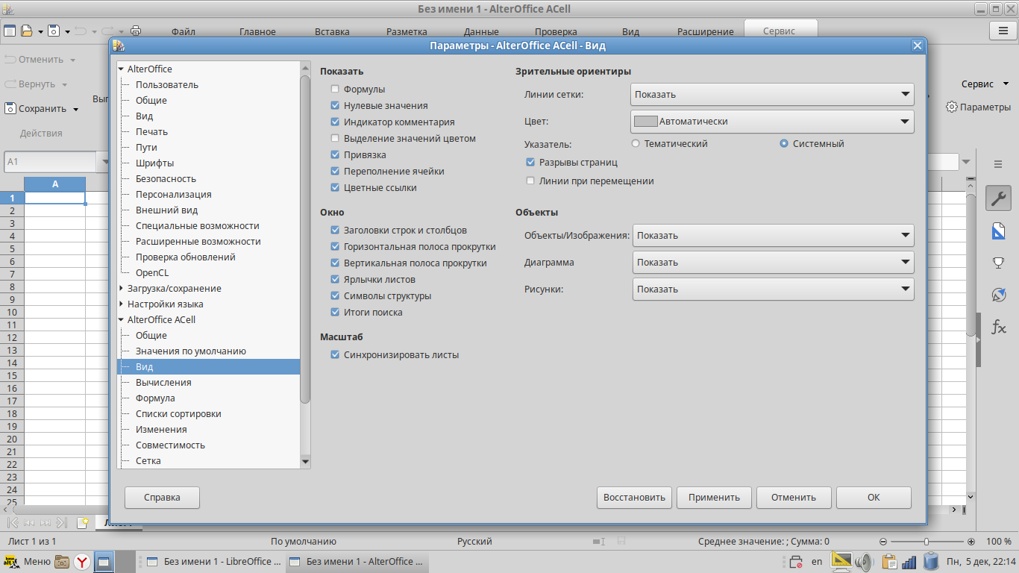The height and width of the screenshot is (573, 1019).
Task: Click the Save disk icon in top toolbar
Action: 54,31
